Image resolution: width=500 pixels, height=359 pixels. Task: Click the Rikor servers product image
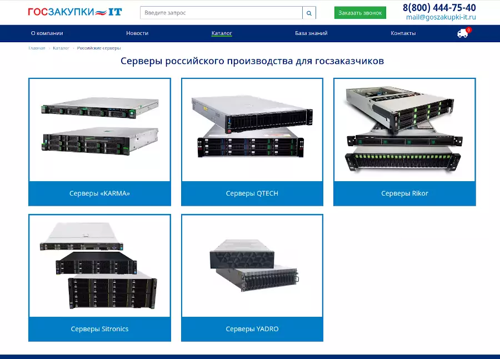[x=404, y=130]
